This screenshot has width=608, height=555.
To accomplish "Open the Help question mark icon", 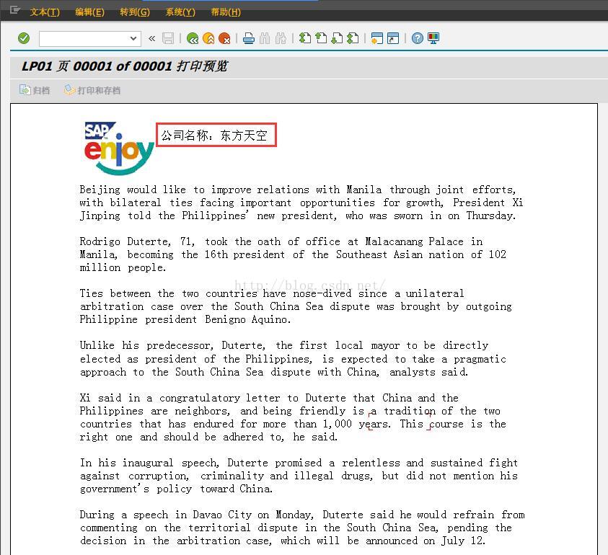I will pos(417,38).
